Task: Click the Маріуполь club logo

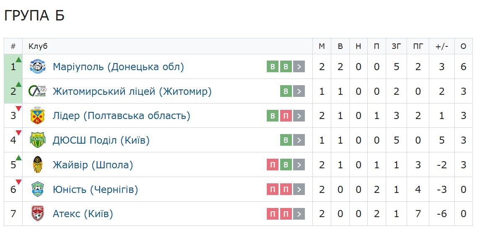Action: [38, 66]
